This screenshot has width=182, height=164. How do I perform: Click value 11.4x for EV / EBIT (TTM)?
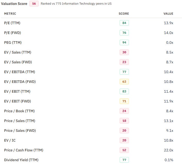[x=169, y=91]
